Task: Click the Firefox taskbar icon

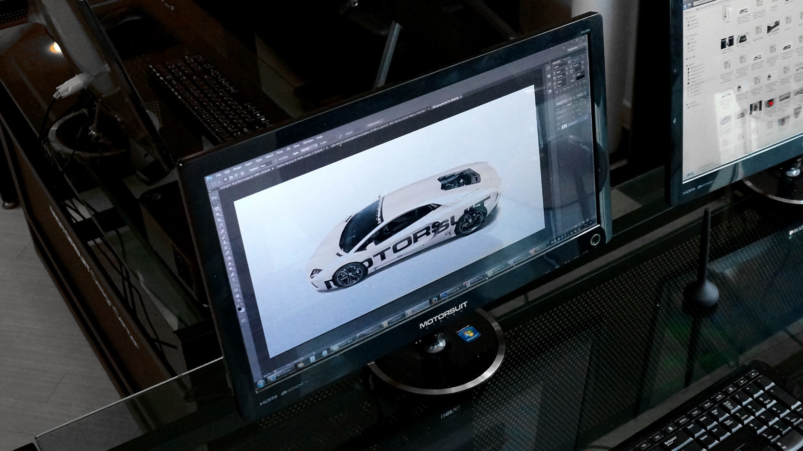Action: tap(435, 300)
